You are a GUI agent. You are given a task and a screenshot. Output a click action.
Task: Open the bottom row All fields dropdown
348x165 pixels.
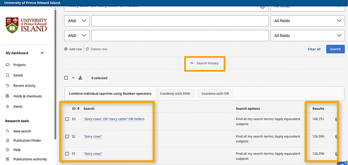[307, 36]
